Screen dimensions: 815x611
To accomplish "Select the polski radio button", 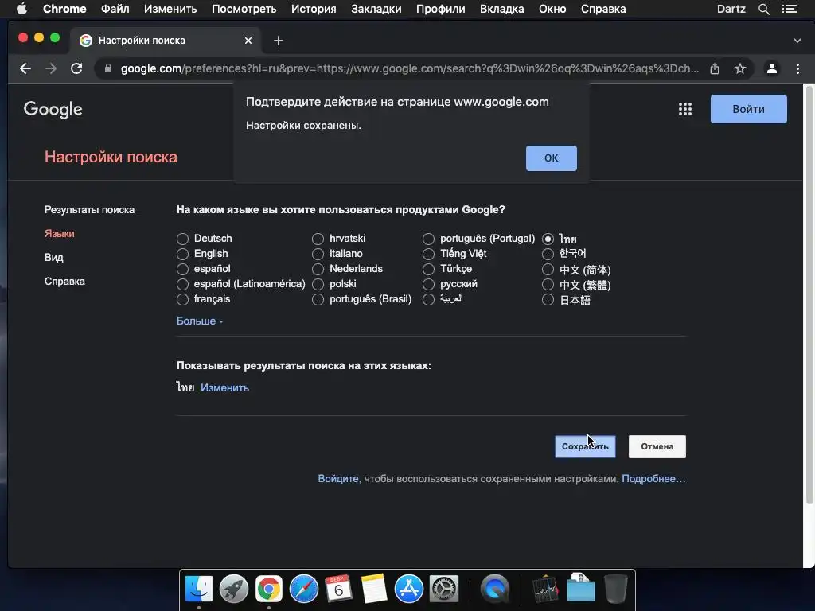I will (x=318, y=285).
